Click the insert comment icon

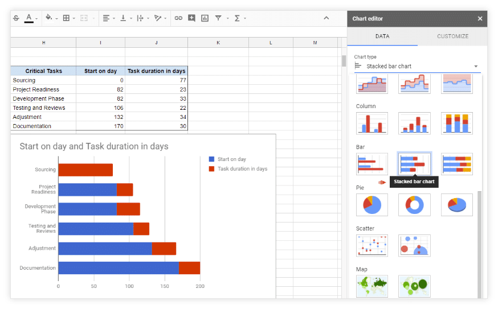click(x=191, y=18)
